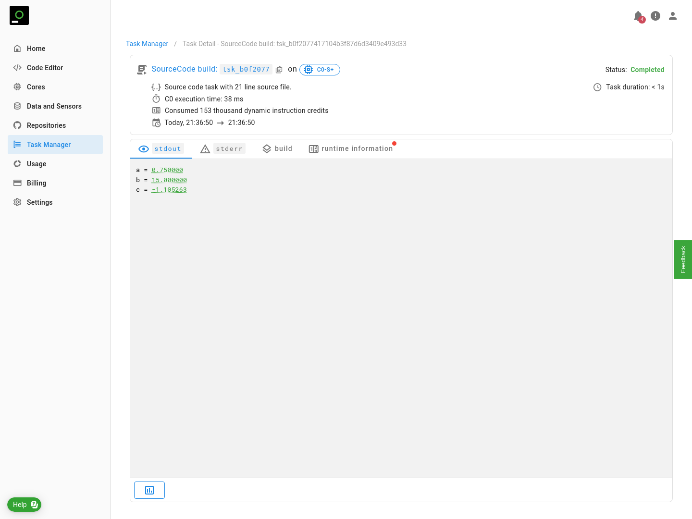Switch to the stdout tab
The height and width of the screenshot is (519, 692).
161,149
